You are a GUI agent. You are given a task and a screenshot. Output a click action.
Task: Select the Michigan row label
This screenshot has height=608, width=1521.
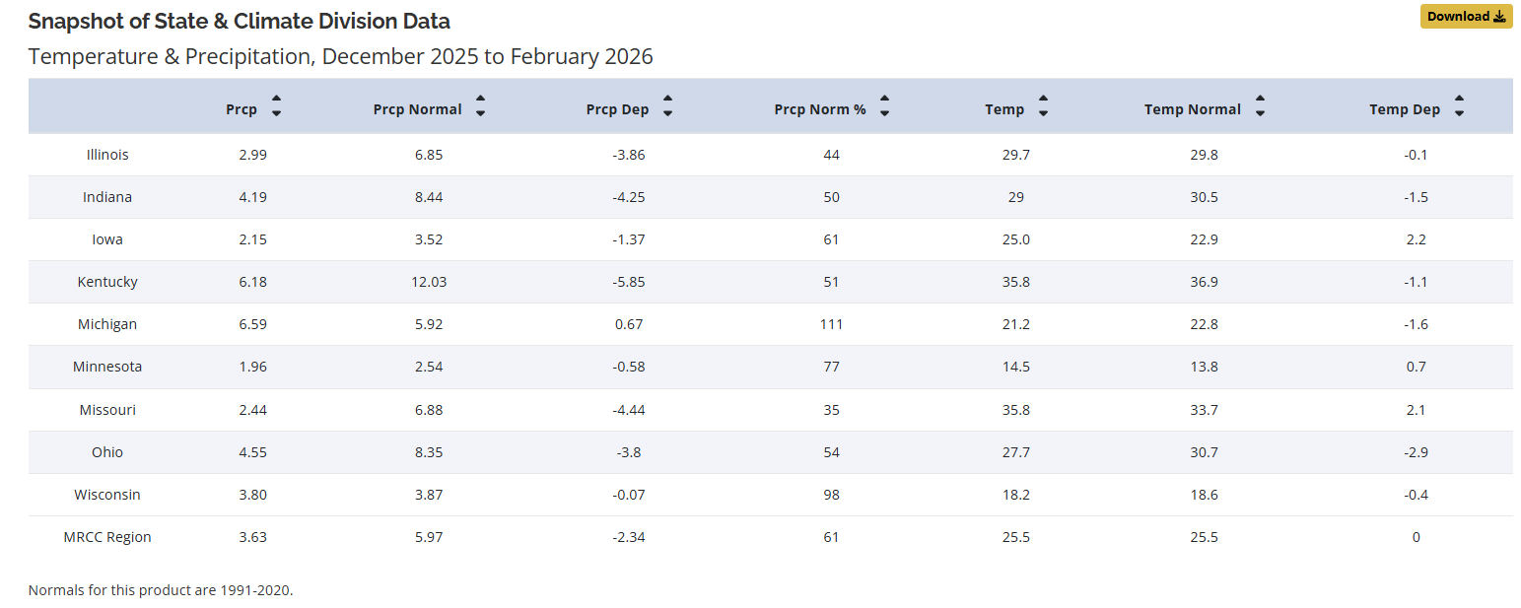coord(107,324)
